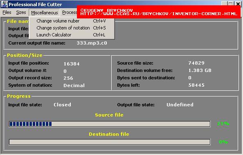Close the Professional File Cutter window
Viewport: 243px width, 155px height.
[238, 4]
